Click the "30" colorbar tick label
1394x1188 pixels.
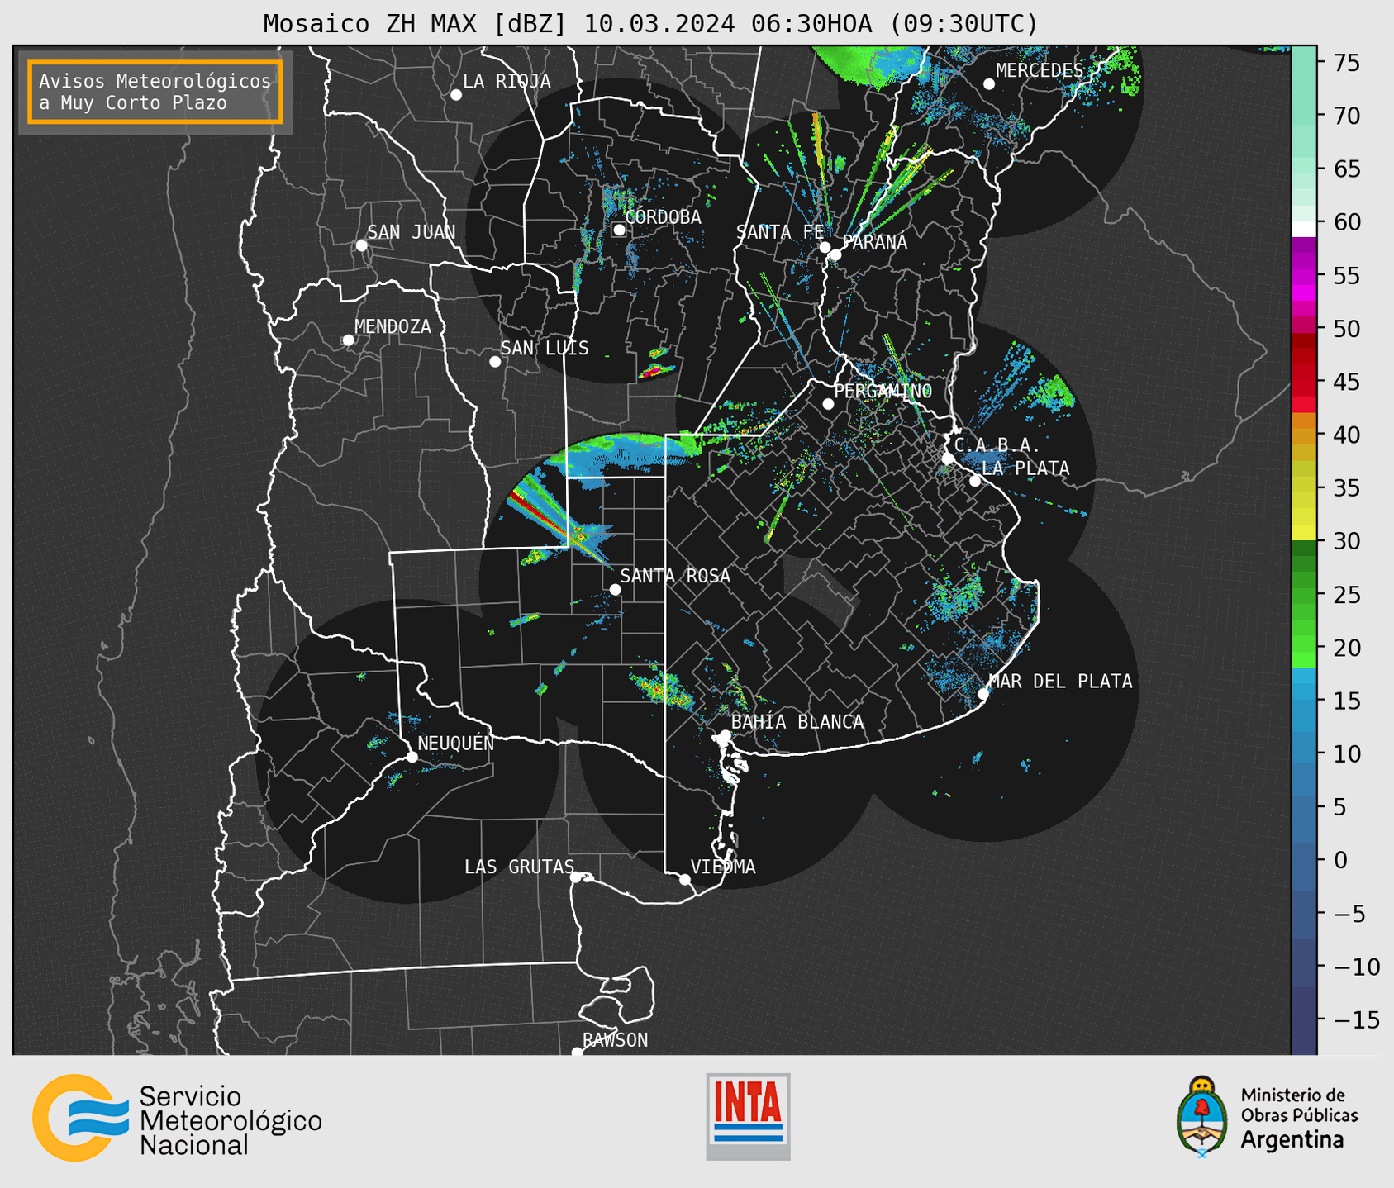pyautogui.click(x=1346, y=541)
